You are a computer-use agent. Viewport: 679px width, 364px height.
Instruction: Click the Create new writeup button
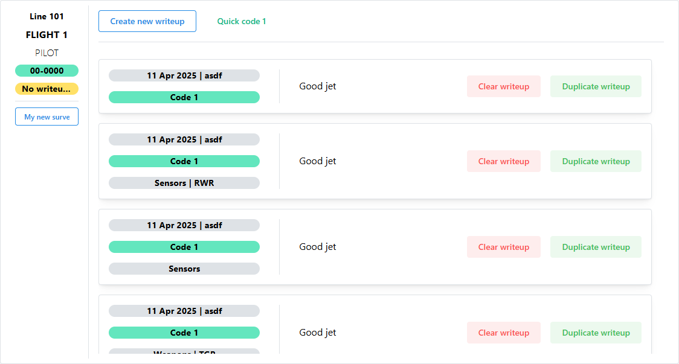147,21
